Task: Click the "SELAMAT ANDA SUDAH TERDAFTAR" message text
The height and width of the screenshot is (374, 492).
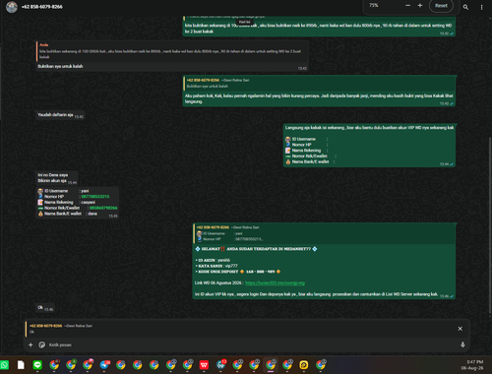Action: (256, 249)
